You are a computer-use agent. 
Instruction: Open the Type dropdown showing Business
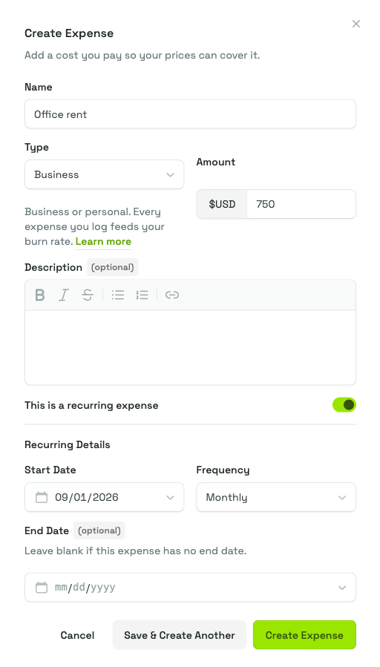pos(104,174)
